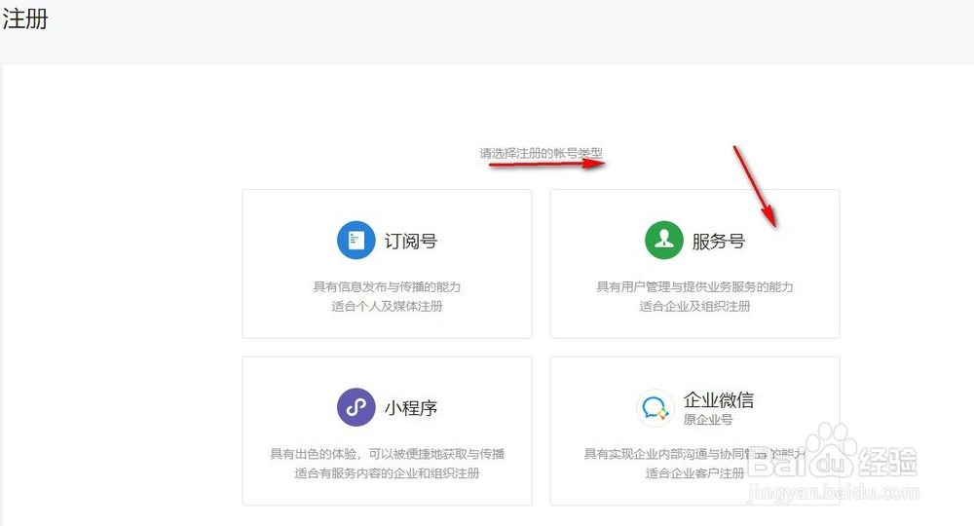Click text 具有出色的体验，可以被便捷地获取与传播
Screen dimensions: 974x526
pyautogui.click(x=387, y=454)
